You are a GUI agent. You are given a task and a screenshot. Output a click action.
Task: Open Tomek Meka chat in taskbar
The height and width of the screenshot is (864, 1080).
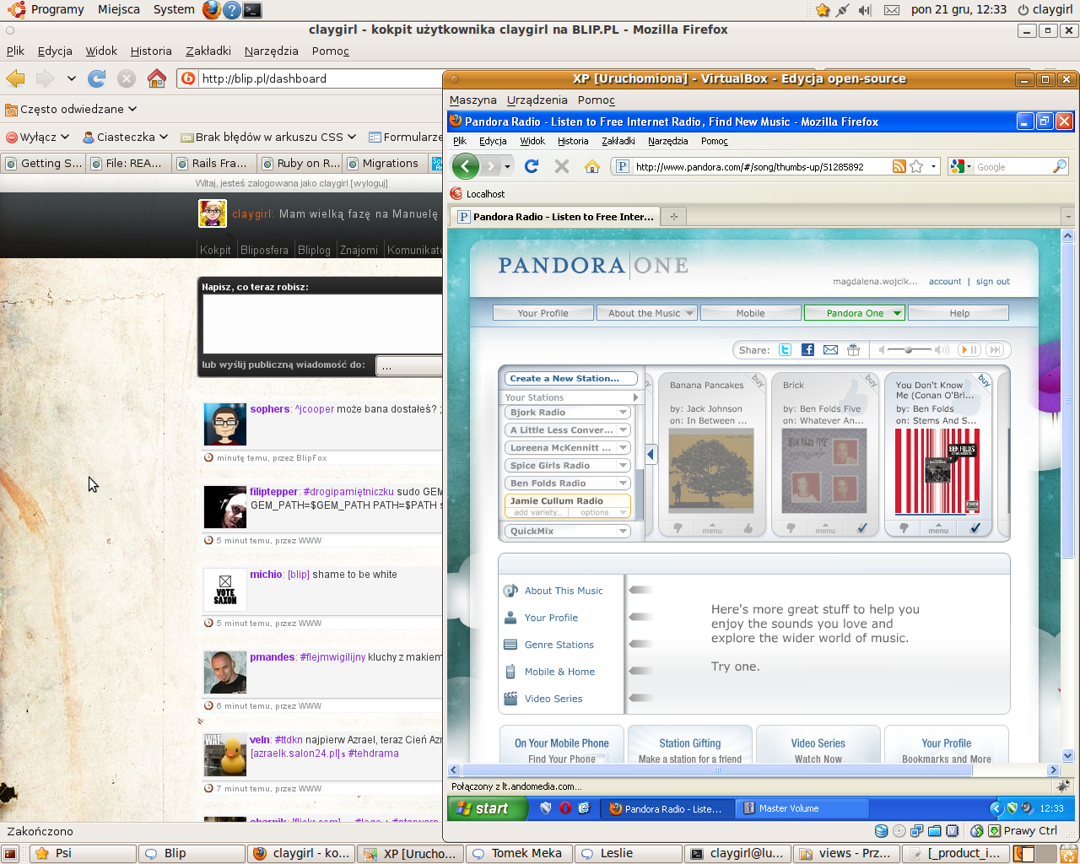(517, 853)
